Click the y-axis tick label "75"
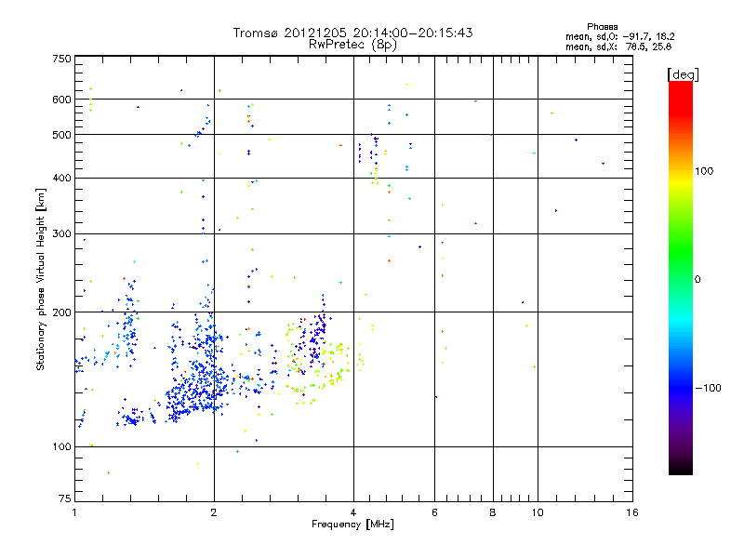This screenshot has height=558, width=744. pos(65,498)
